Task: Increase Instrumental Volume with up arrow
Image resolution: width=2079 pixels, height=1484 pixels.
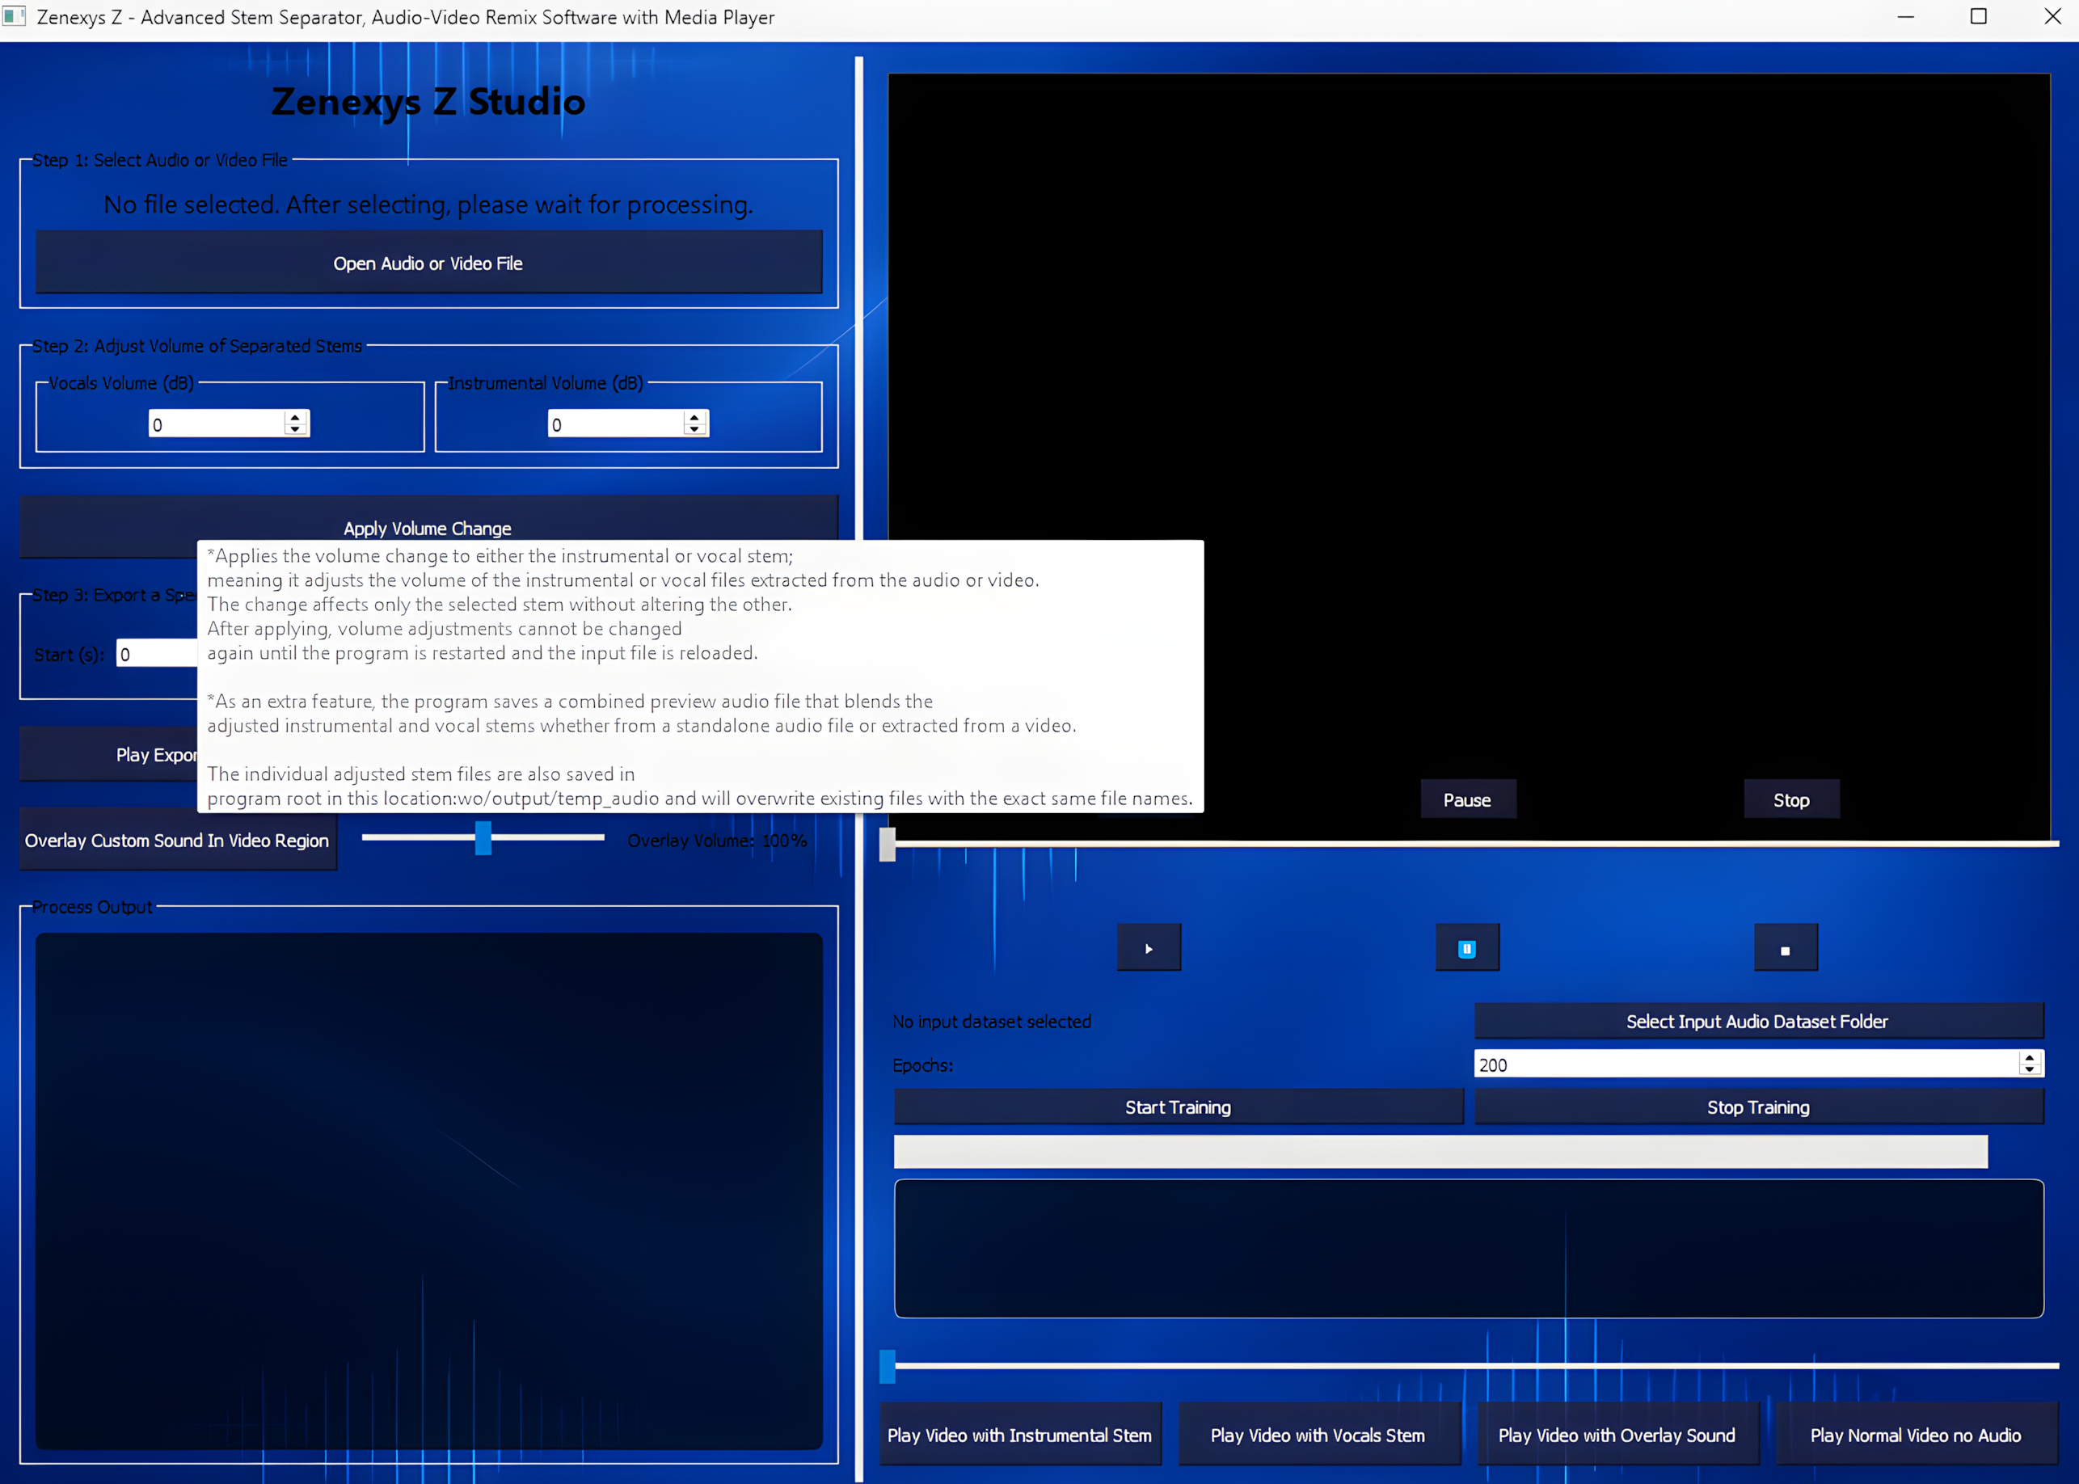Action: (694, 418)
